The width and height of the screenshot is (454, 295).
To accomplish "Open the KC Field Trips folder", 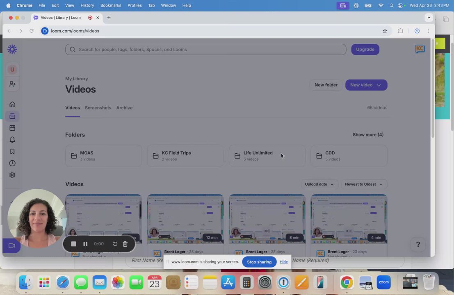I will click(x=185, y=156).
